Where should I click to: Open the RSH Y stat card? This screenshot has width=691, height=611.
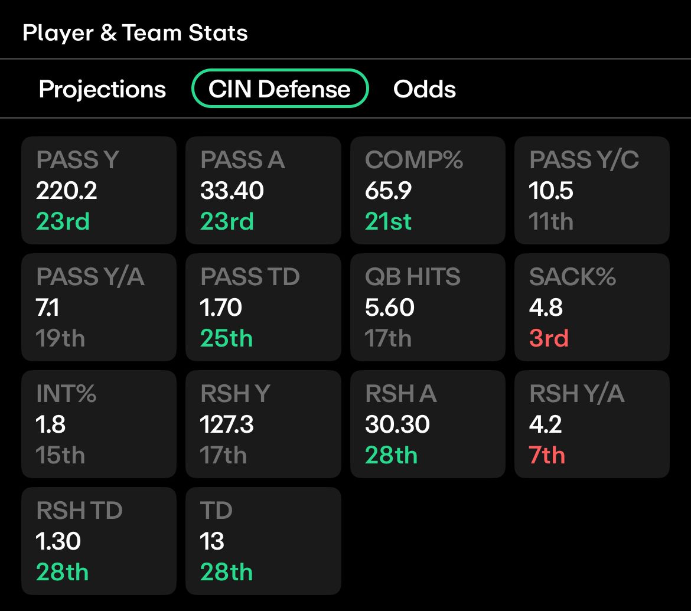point(263,424)
